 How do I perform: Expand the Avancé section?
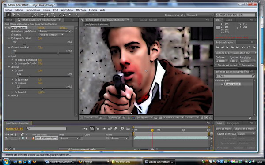(9, 95)
